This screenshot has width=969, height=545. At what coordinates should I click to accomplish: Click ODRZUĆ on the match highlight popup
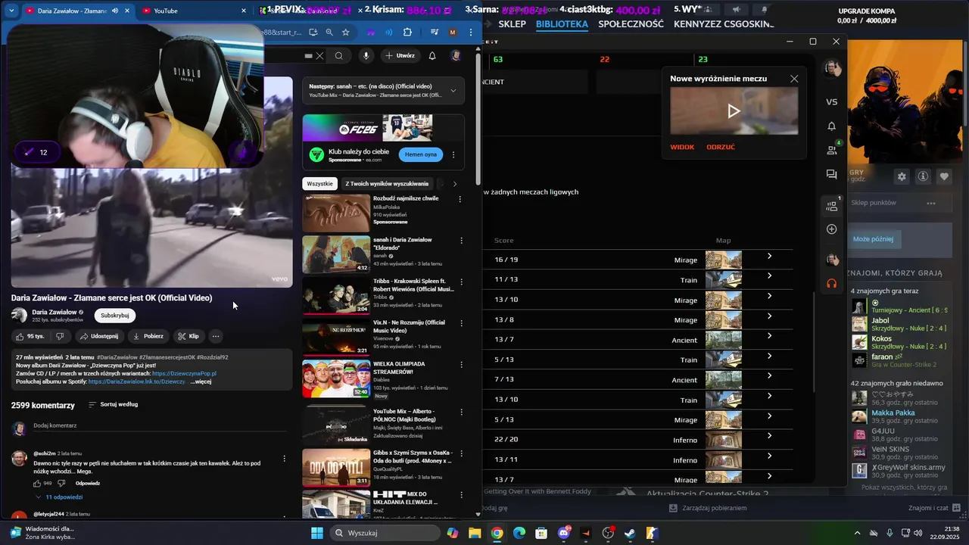coord(721,147)
